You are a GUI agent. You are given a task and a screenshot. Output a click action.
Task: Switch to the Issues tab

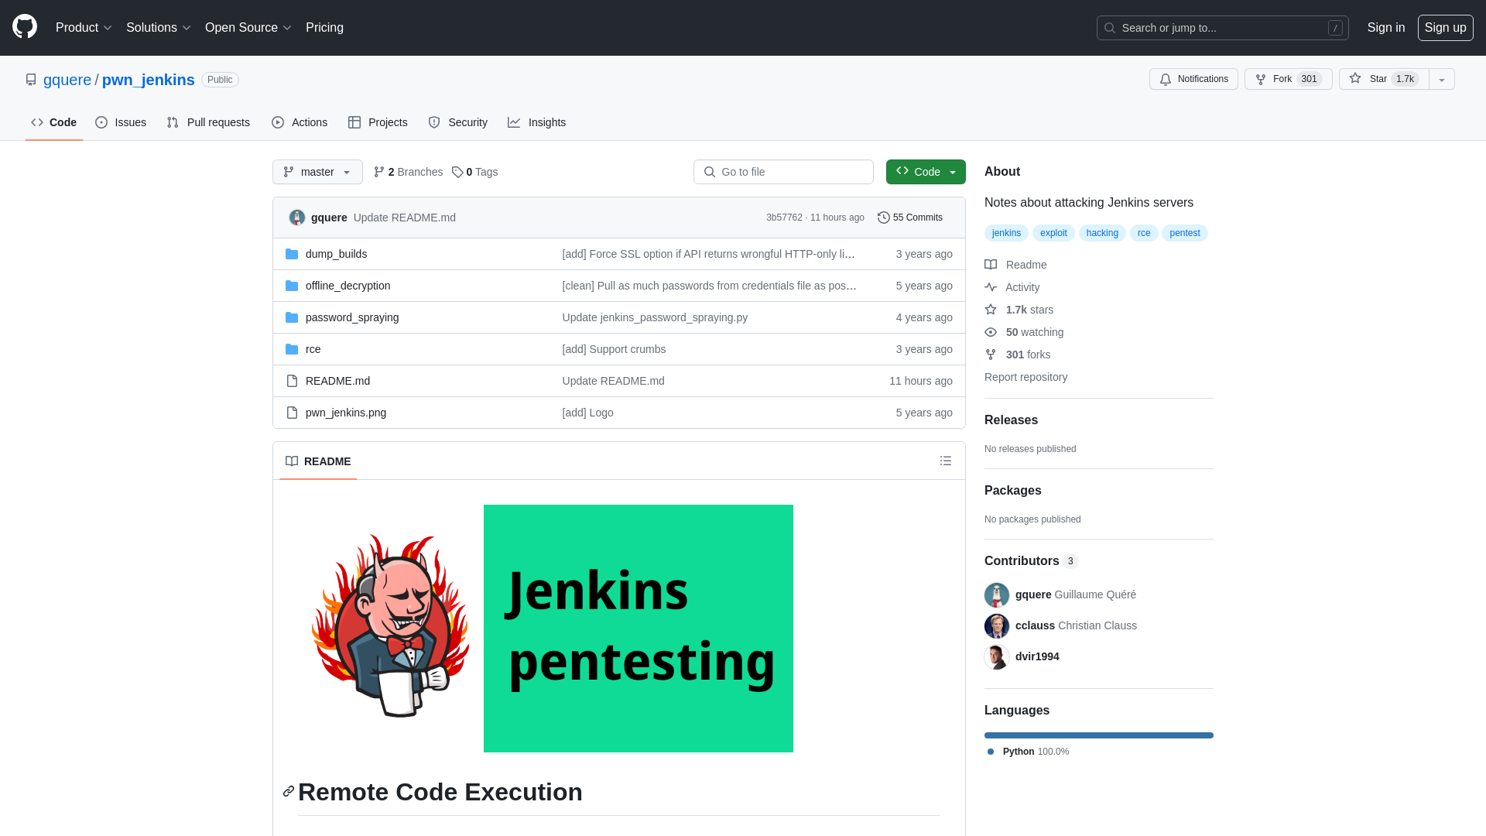coord(121,122)
